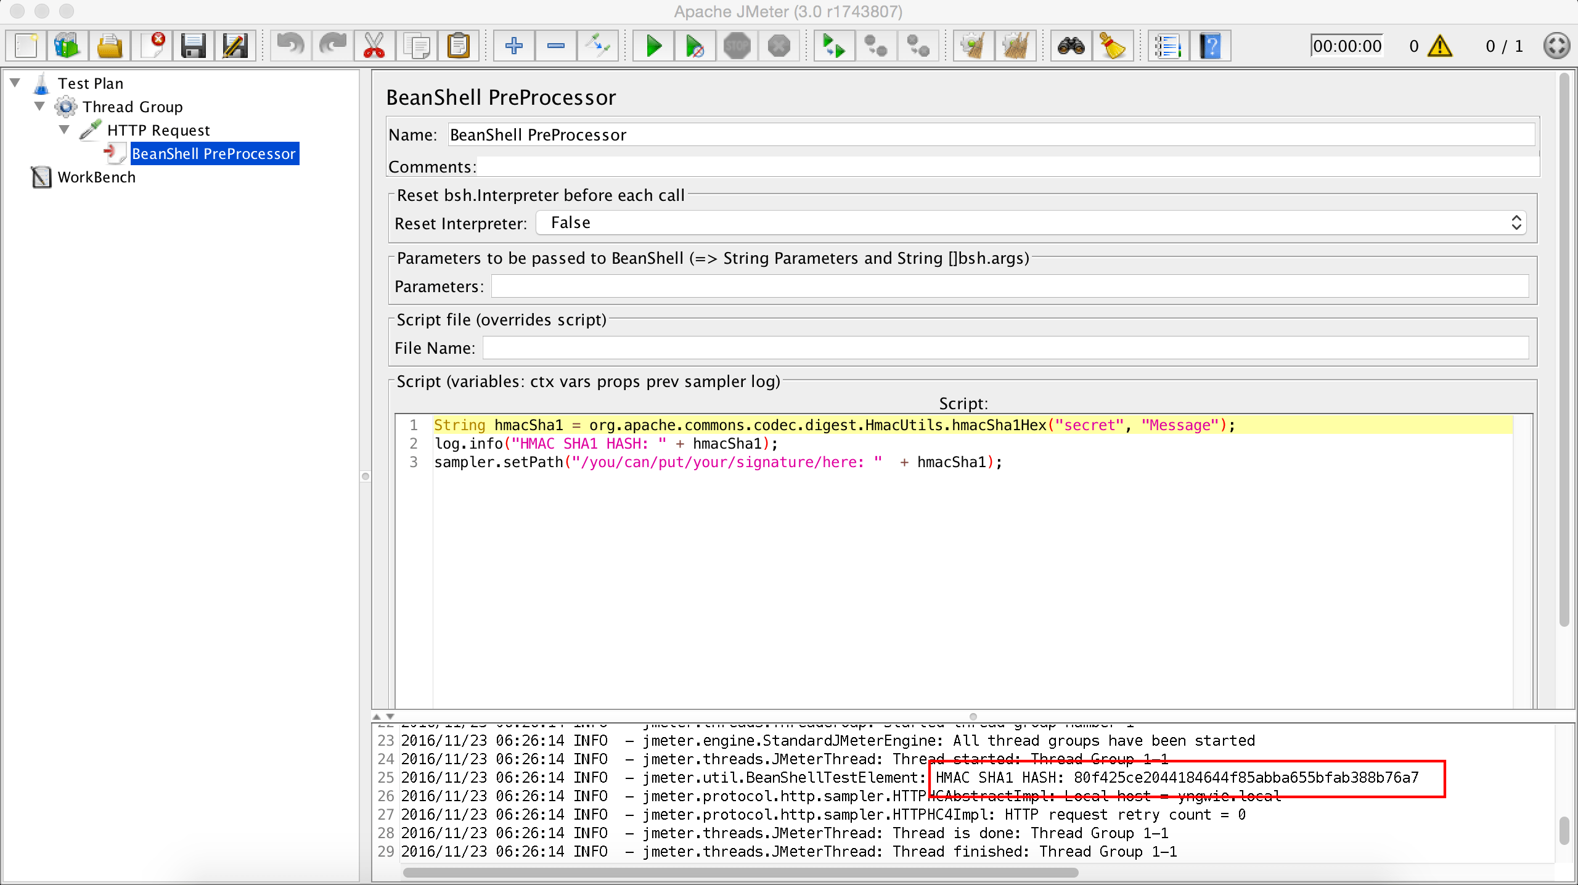Click the elapsed time 00:00:00 display
The height and width of the screenshot is (885, 1578).
click(1347, 45)
